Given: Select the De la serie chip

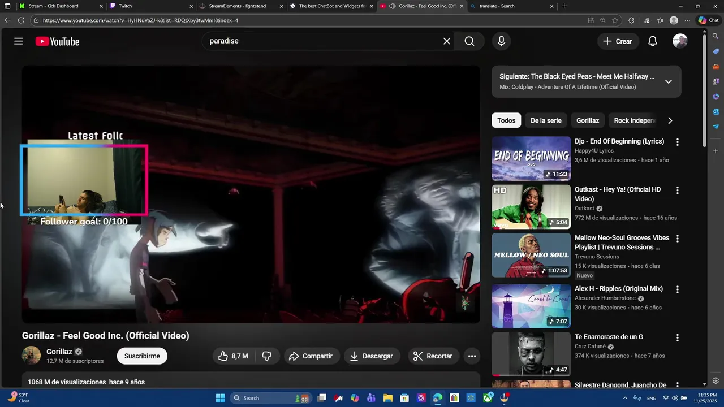Looking at the screenshot, I should (x=546, y=120).
